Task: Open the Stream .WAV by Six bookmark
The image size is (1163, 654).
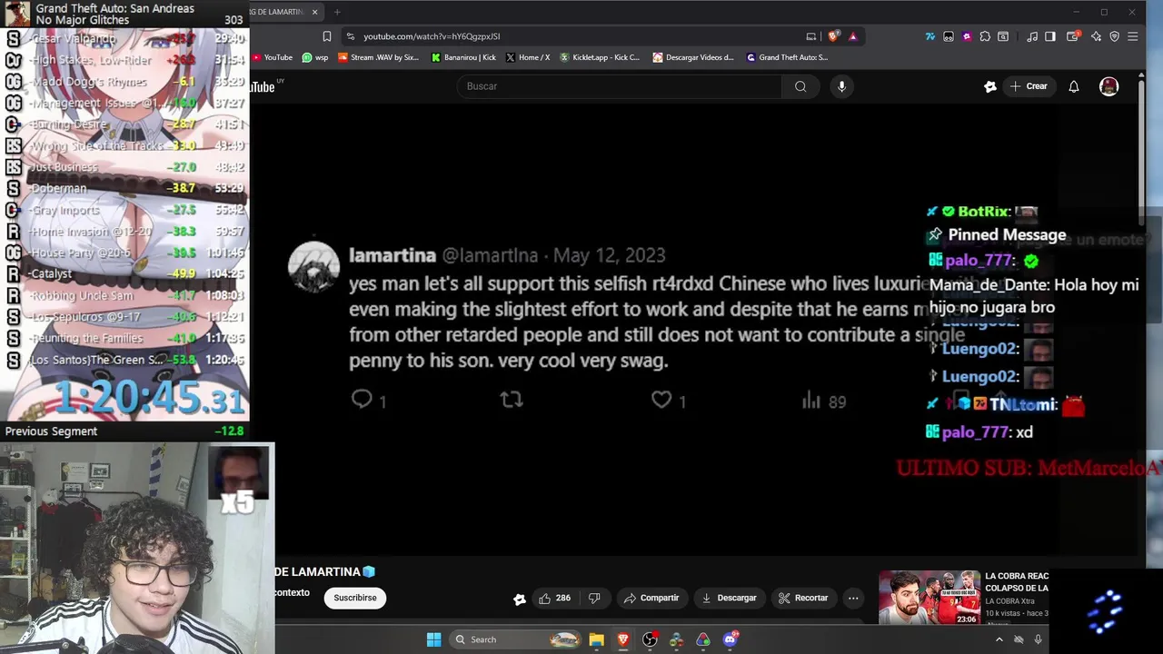Action: click(378, 57)
